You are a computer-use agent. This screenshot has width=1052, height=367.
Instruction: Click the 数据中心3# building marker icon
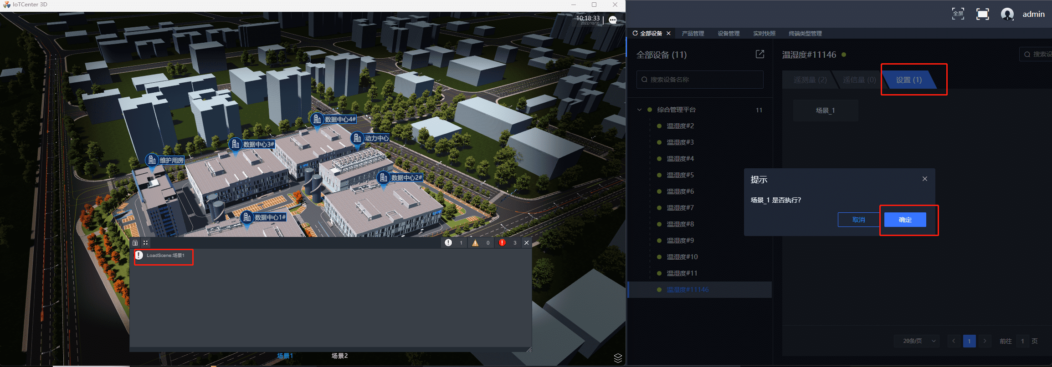235,144
